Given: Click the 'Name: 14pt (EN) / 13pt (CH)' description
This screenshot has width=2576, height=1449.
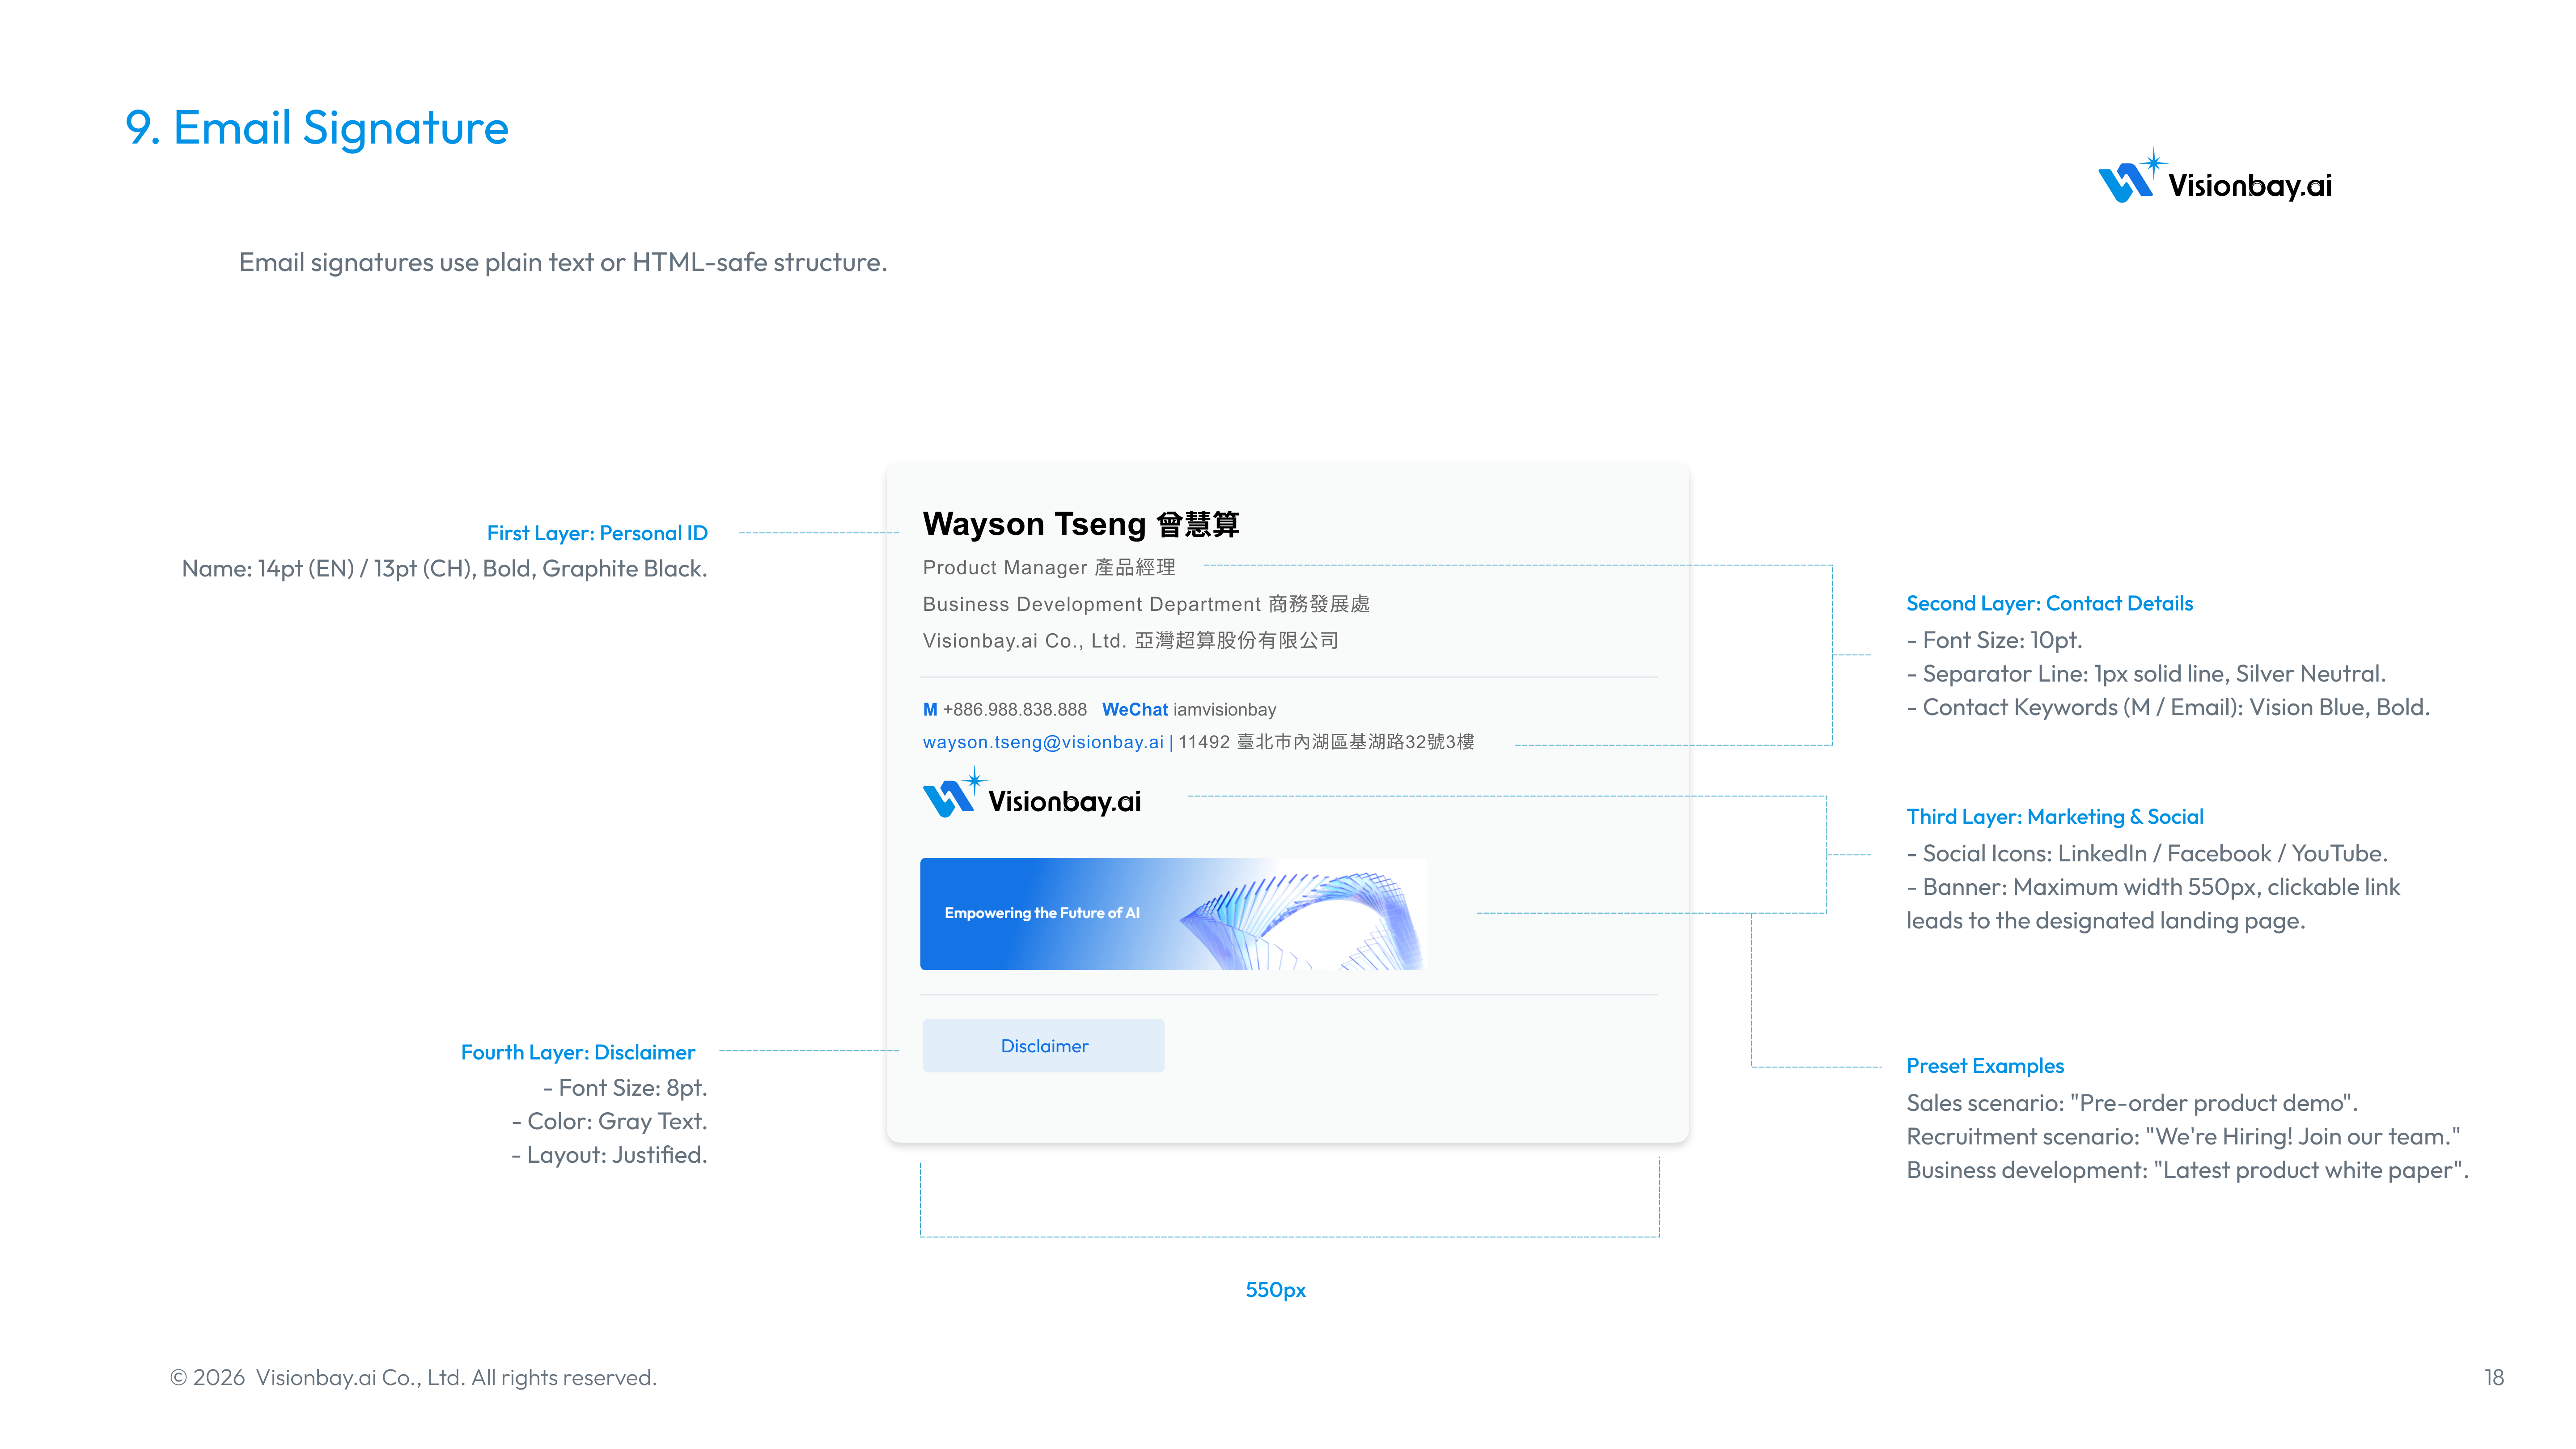Looking at the screenshot, I should tap(445, 569).
